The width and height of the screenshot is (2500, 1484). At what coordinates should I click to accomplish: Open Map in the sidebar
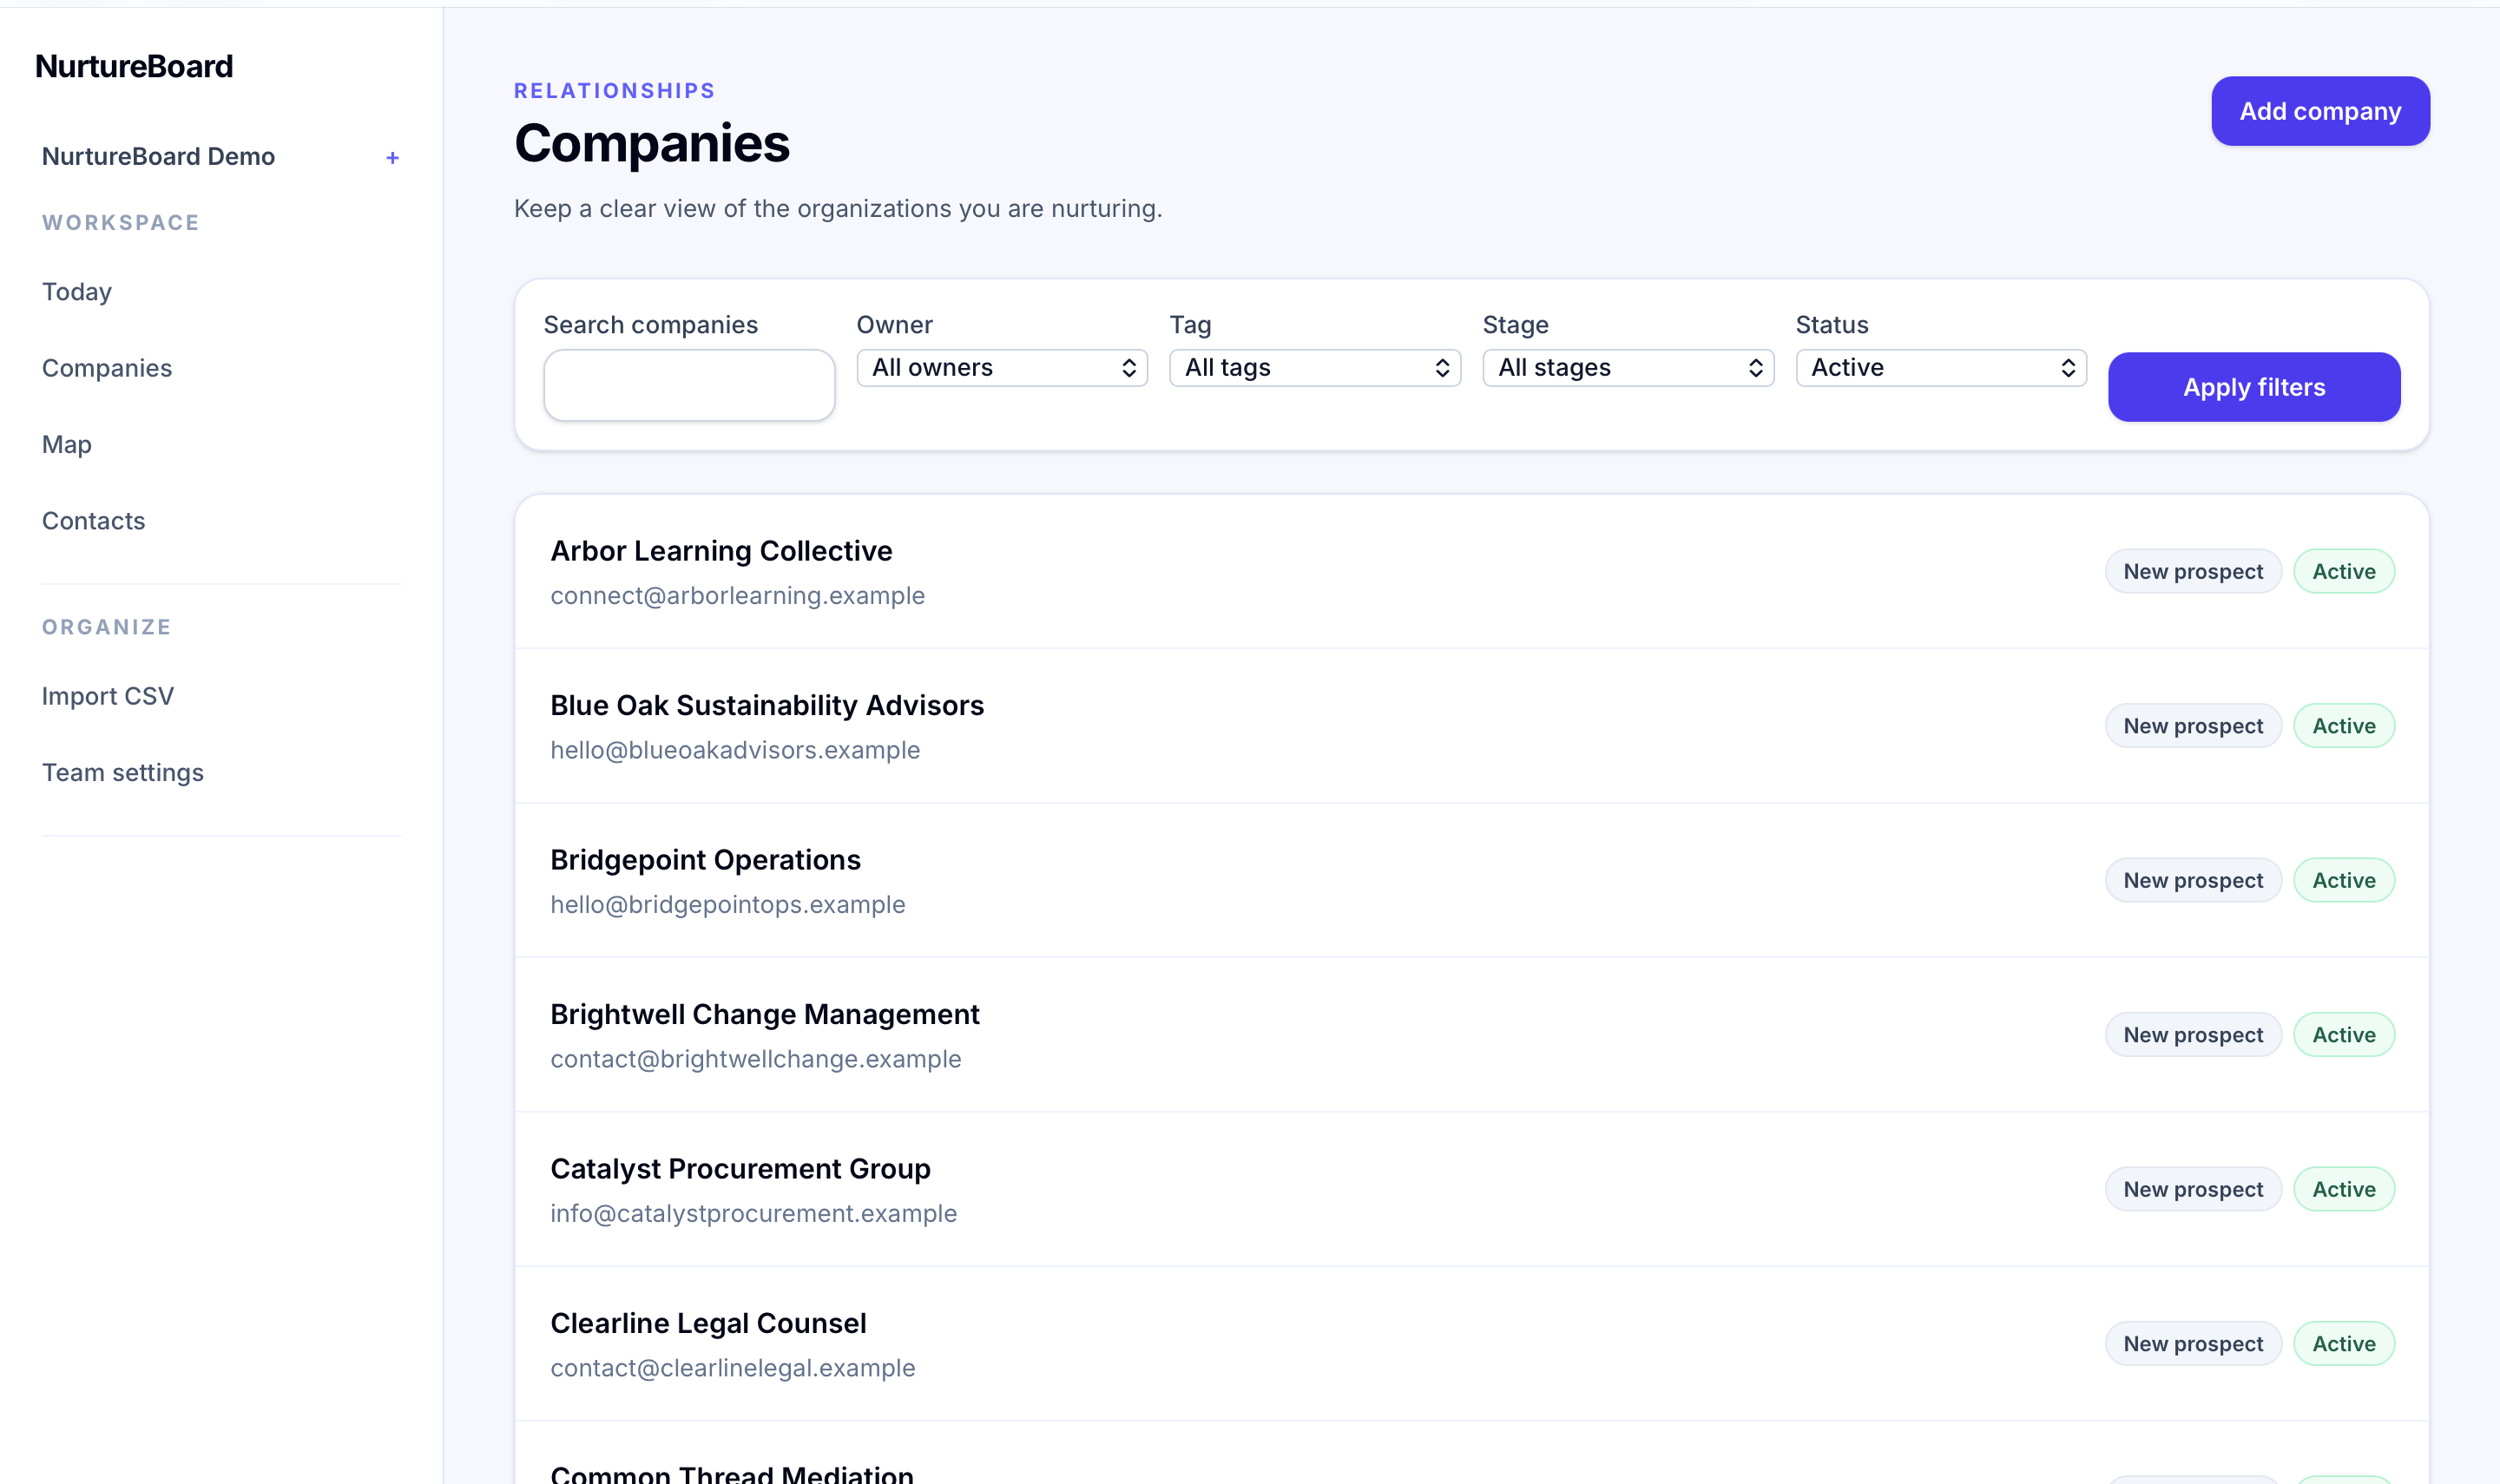(67, 445)
